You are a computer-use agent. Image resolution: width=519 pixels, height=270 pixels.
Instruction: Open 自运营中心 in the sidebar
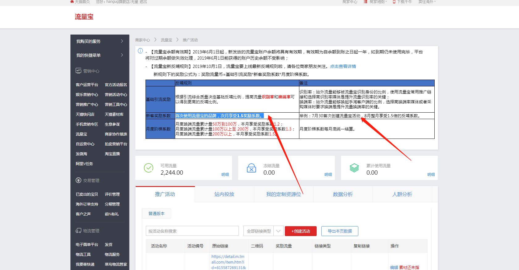85,144
